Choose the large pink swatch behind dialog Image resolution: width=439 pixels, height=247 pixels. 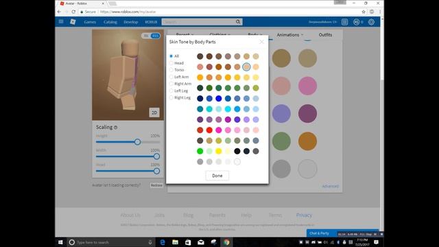307,86
